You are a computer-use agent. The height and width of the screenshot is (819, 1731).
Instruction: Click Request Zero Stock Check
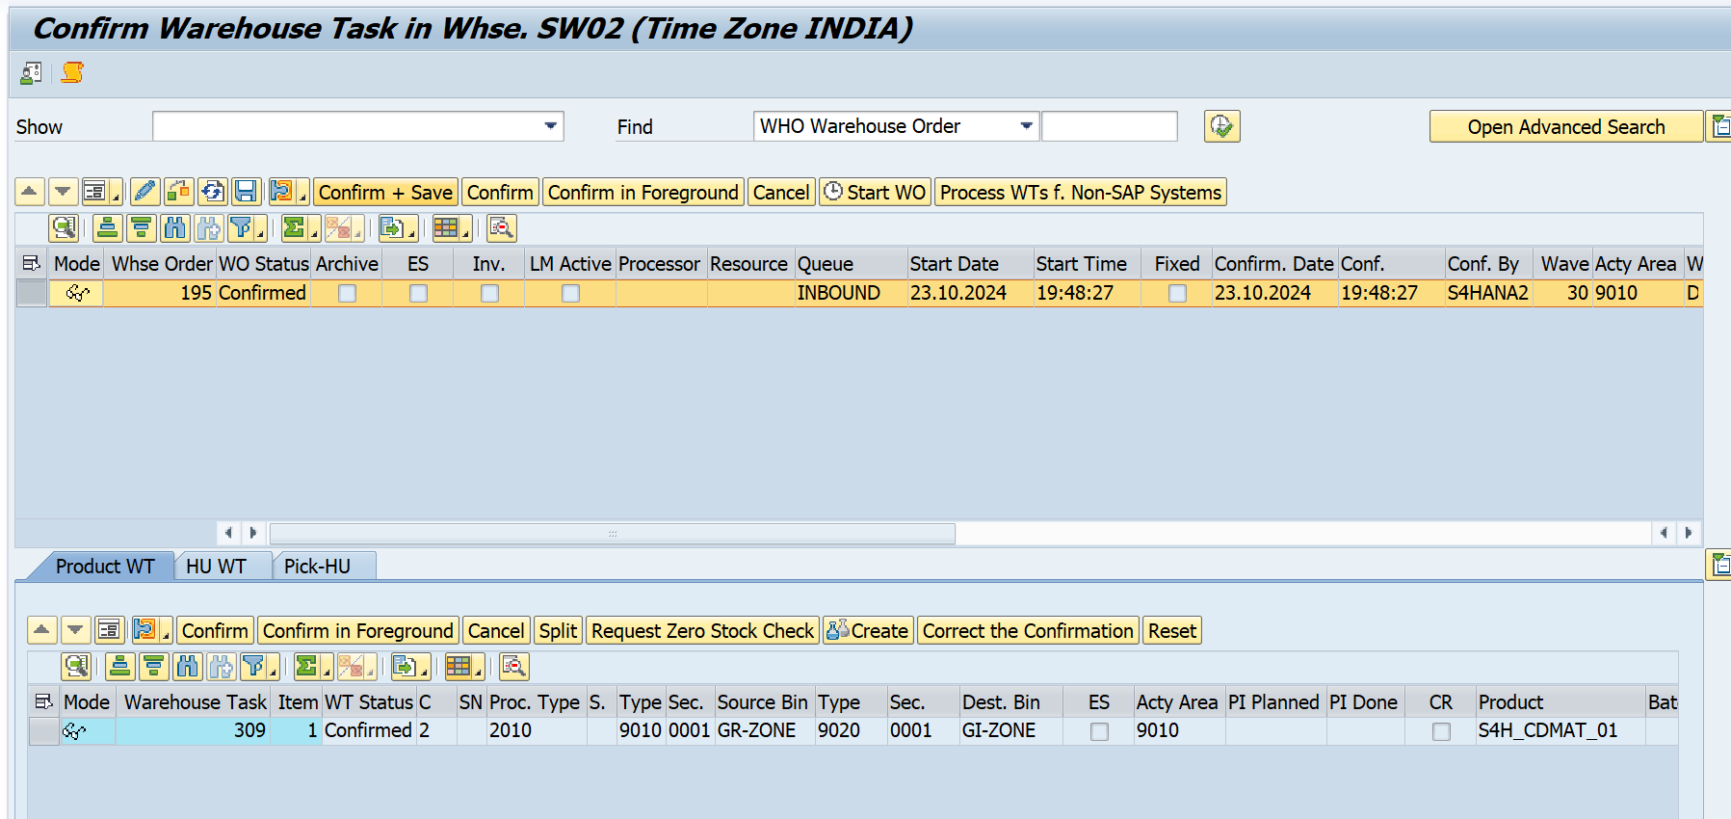(x=702, y=630)
